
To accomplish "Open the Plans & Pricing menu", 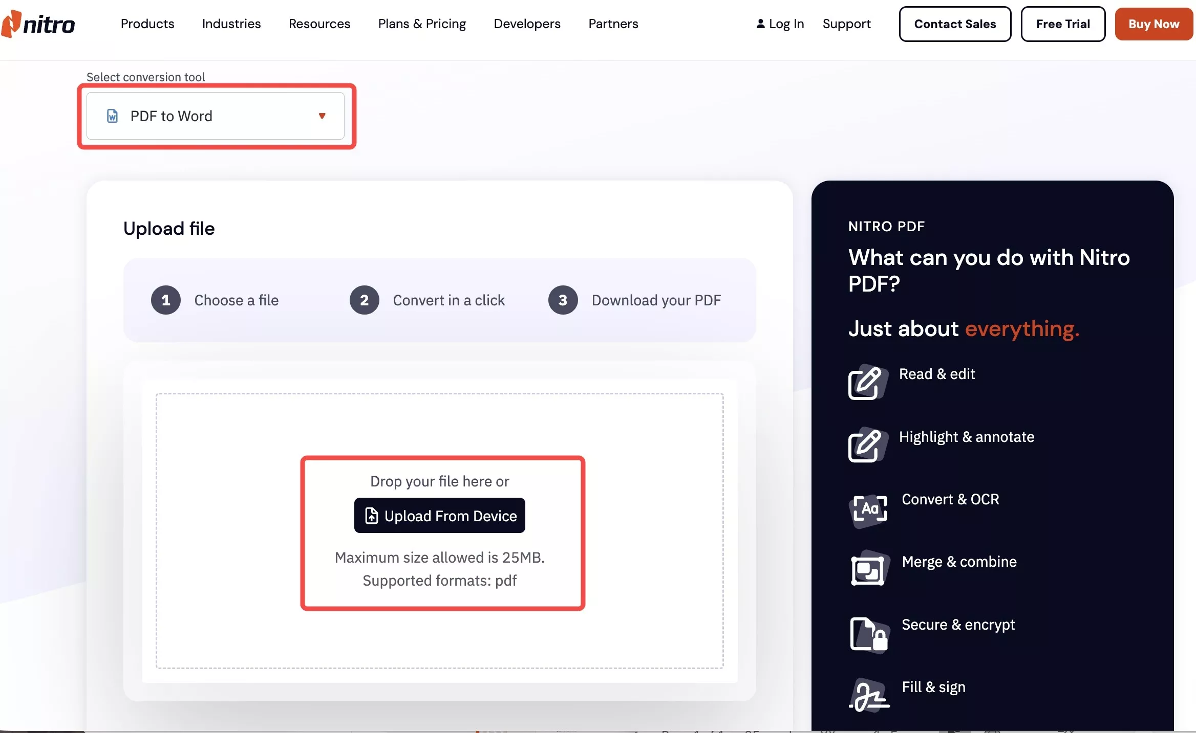I will pos(422,24).
